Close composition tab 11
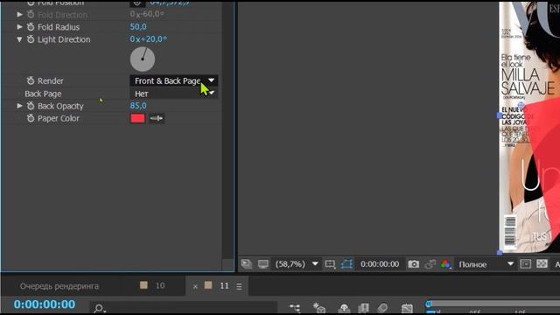Viewport: 560px width, 315px height. coord(195,286)
